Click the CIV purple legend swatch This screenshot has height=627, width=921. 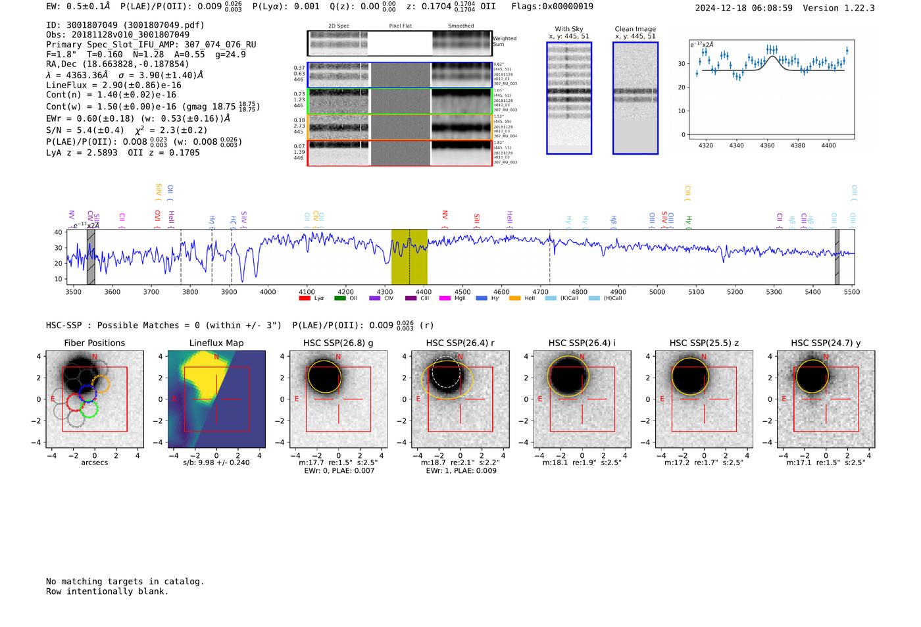[x=375, y=299]
